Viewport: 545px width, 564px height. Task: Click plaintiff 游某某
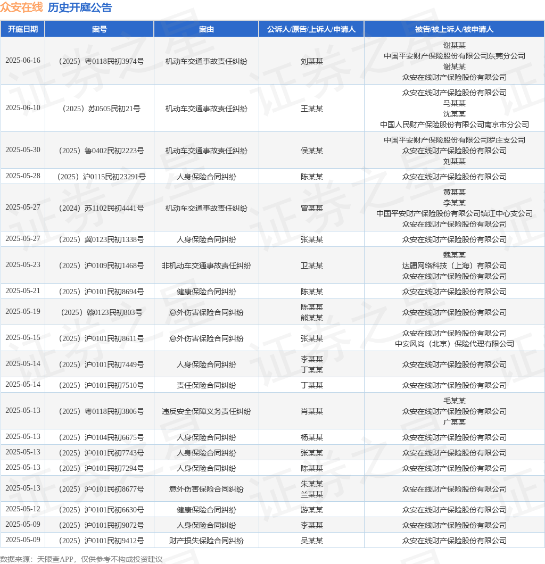pyautogui.click(x=311, y=510)
